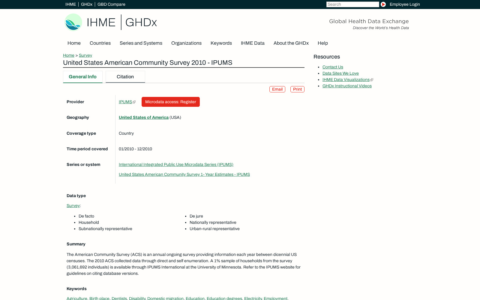The width and height of the screenshot is (480, 300).
Task: Open American Community Survey 1-Year Estimates link
Action: tap(184, 175)
